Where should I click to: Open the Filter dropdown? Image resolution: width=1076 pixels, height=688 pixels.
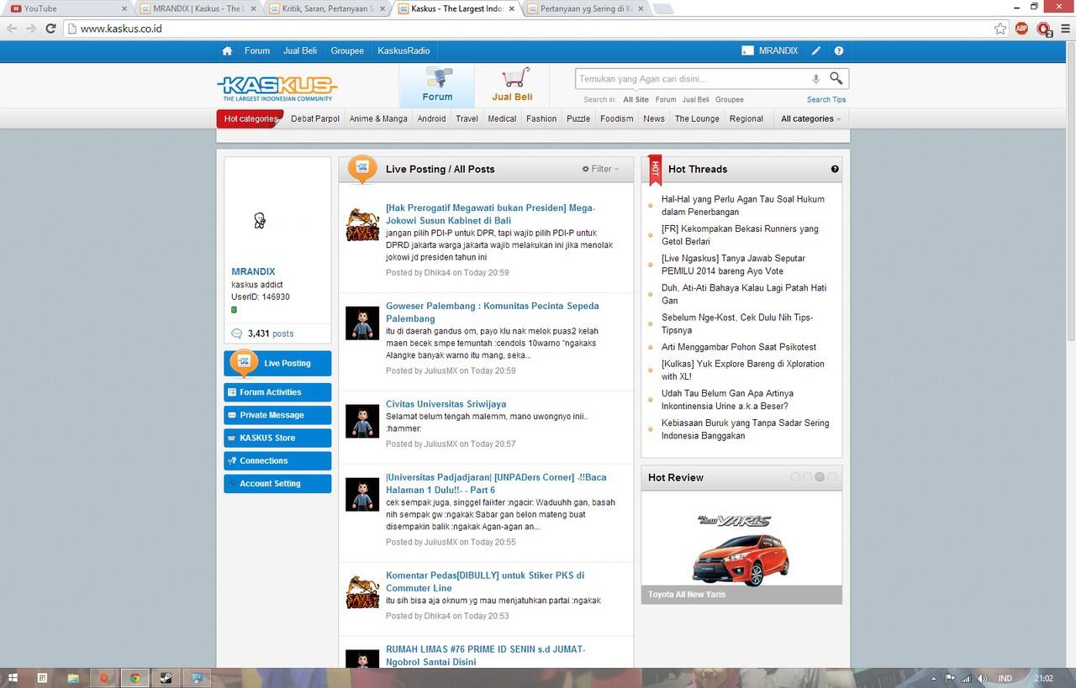[600, 169]
